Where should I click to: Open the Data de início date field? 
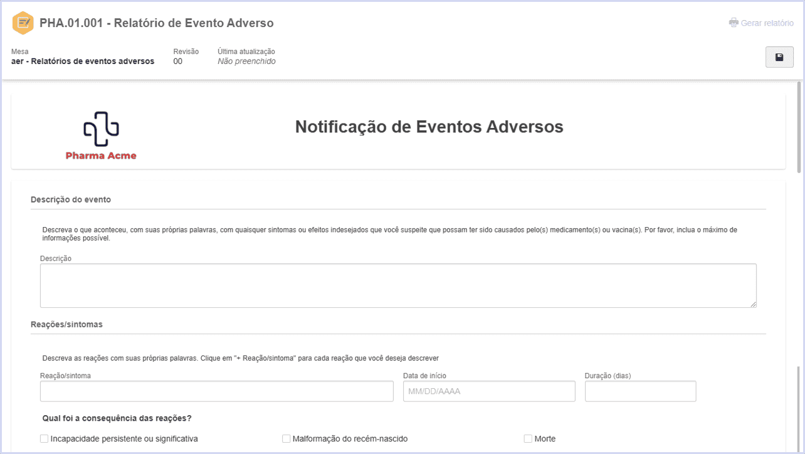click(489, 391)
